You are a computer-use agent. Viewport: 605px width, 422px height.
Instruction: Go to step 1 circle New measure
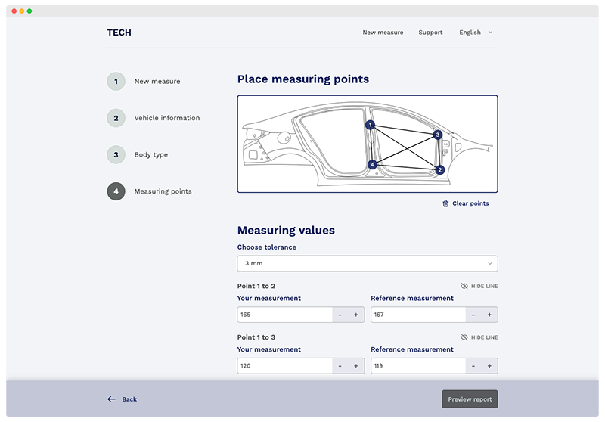click(116, 82)
